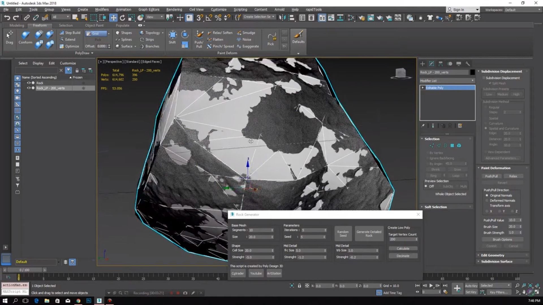This screenshot has width=543, height=305.
Task: Expand the Editable Poly modifier entry
Action: (423, 88)
